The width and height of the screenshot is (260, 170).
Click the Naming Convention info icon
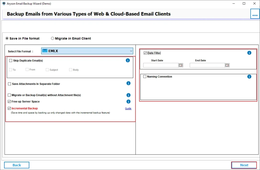click(x=249, y=77)
